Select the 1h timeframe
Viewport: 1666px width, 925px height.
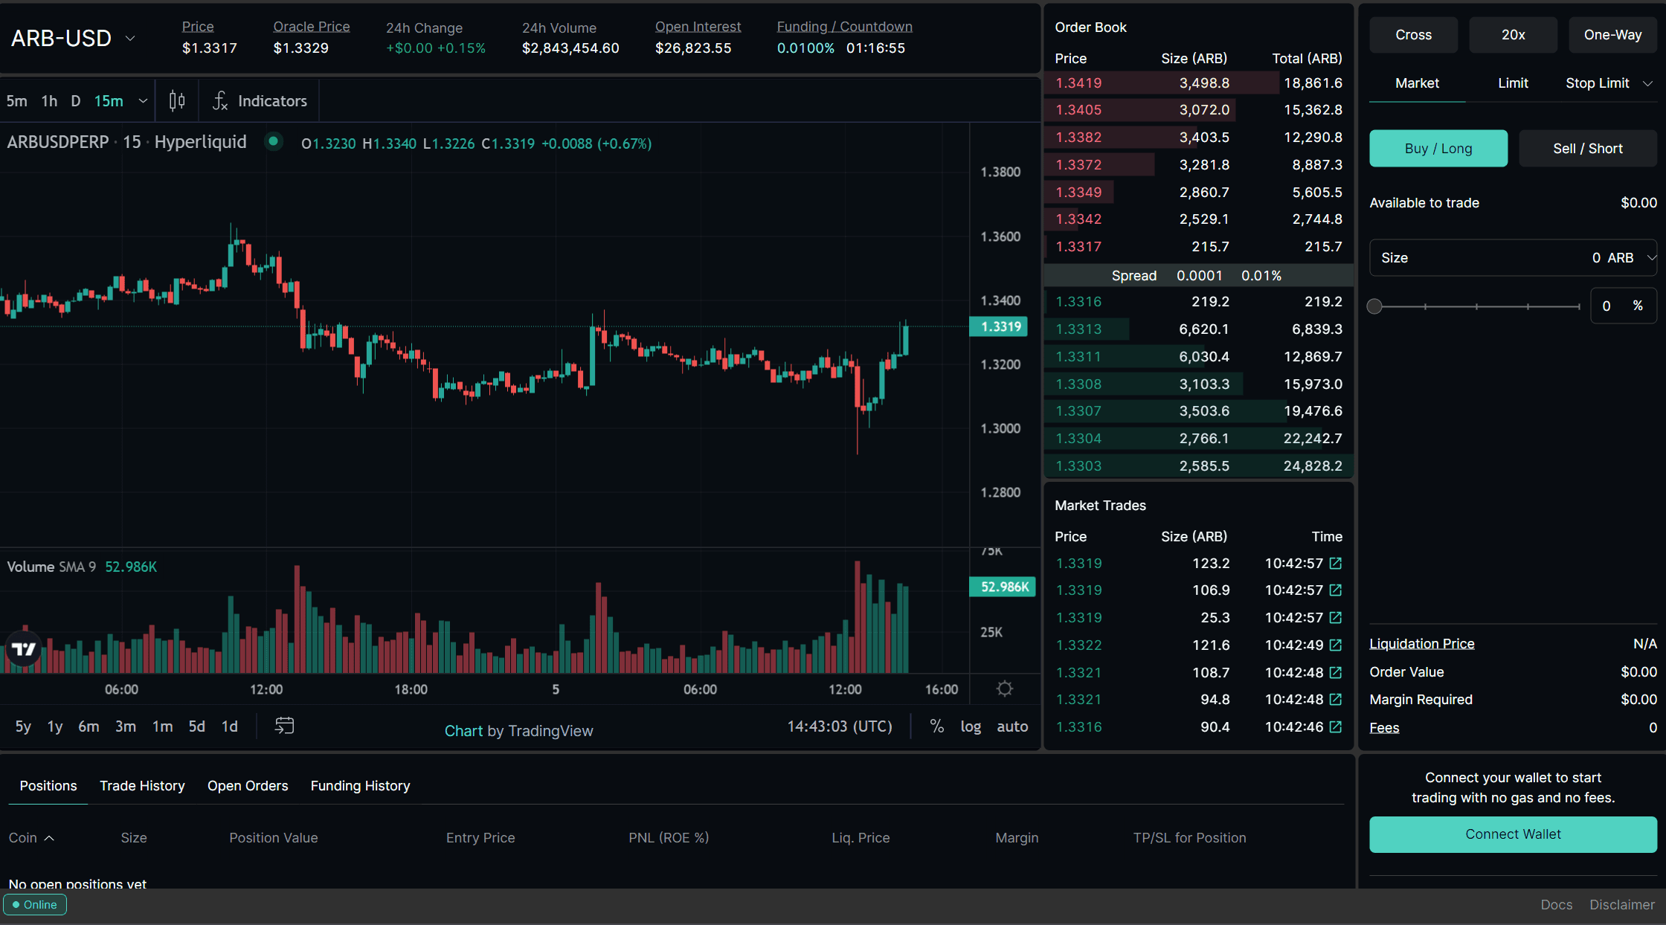[x=49, y=100]
